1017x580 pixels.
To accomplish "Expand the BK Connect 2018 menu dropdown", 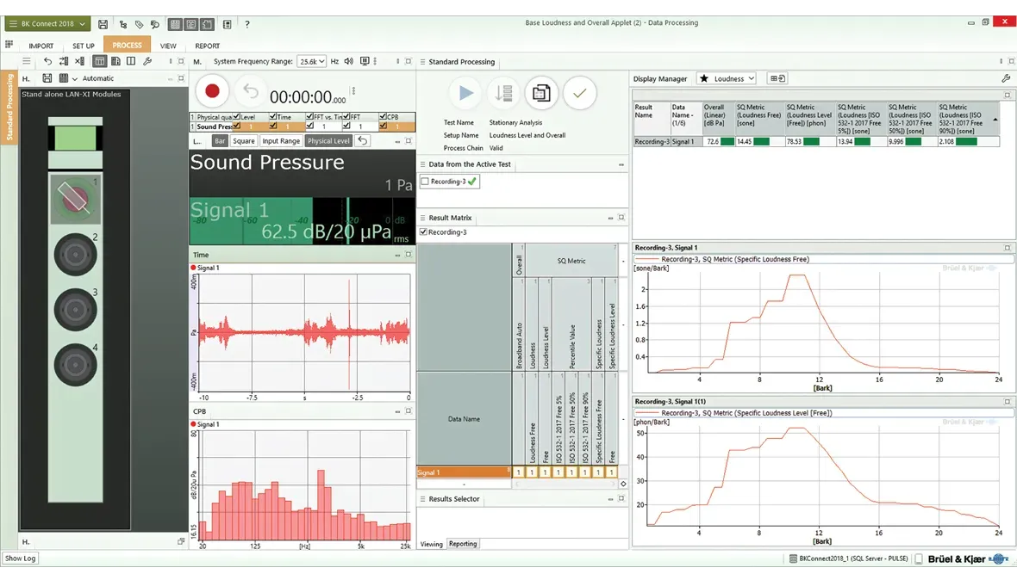I will [82, 23].
